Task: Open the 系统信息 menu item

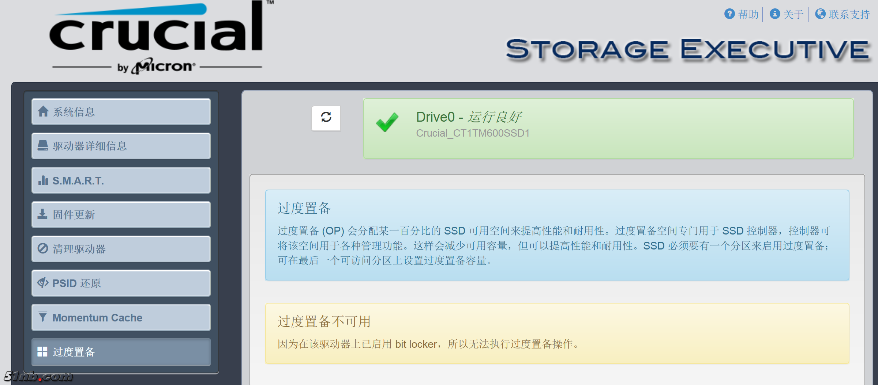Action: point(121,112)
